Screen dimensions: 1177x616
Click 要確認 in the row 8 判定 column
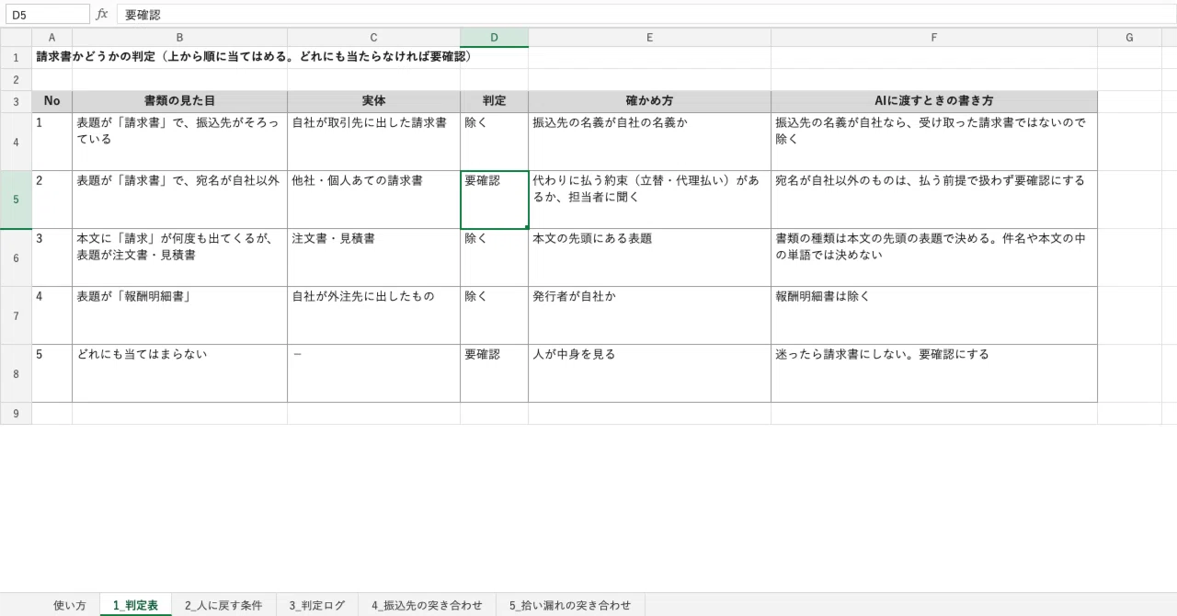click(x=494, y=373)
